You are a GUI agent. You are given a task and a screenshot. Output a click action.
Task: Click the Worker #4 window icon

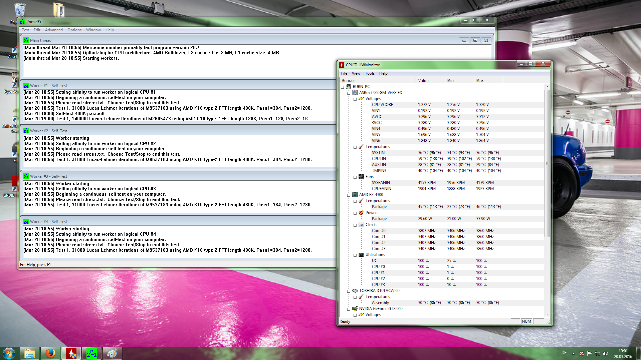click(x=26, y=222)
